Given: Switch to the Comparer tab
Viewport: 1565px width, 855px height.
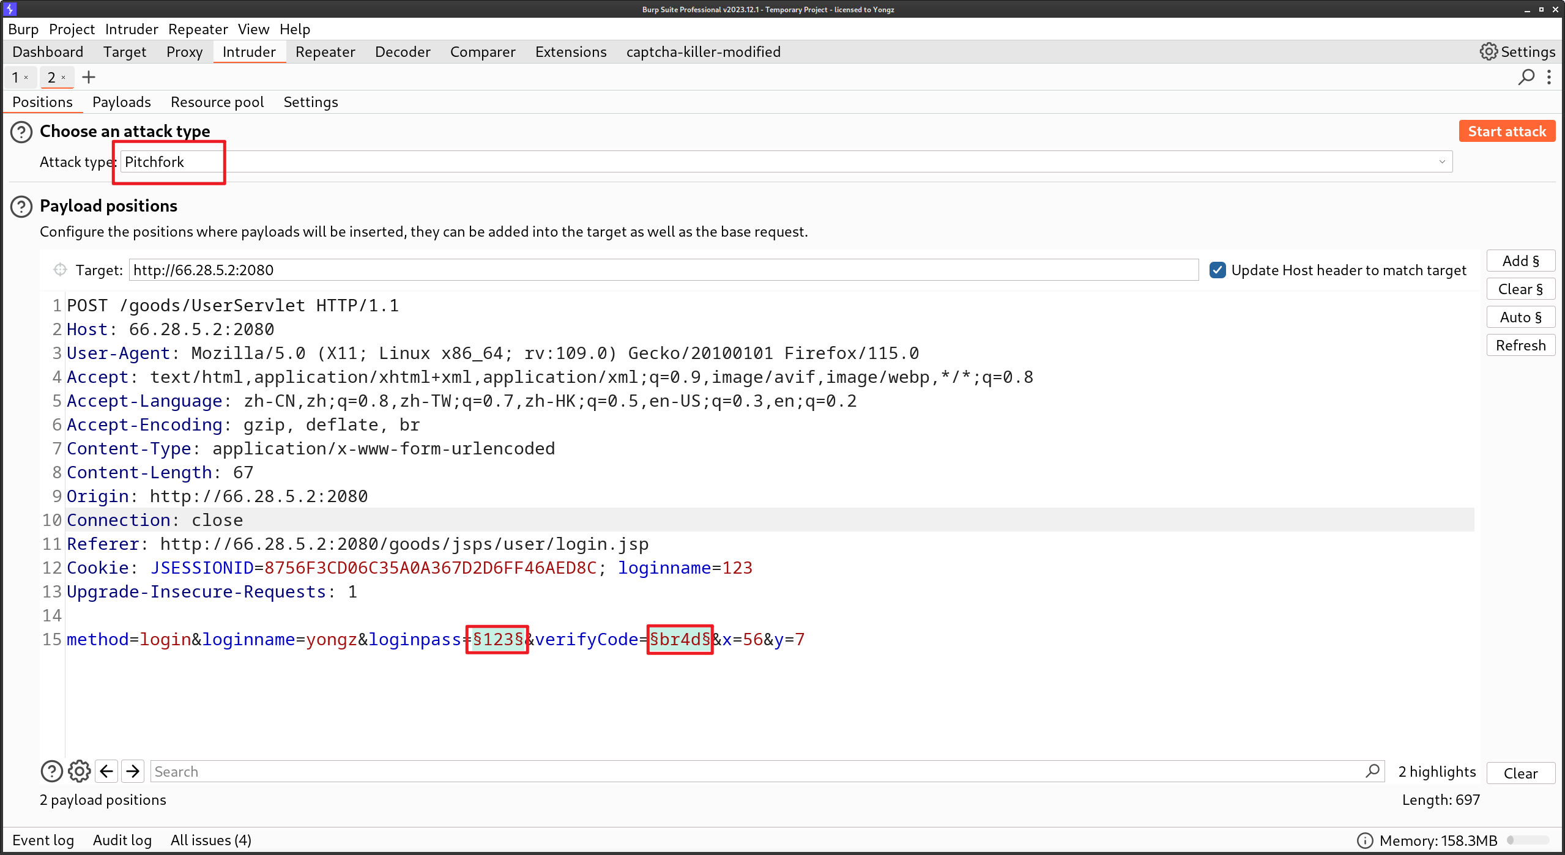Looking at the screenshot, I should (483, 52).
